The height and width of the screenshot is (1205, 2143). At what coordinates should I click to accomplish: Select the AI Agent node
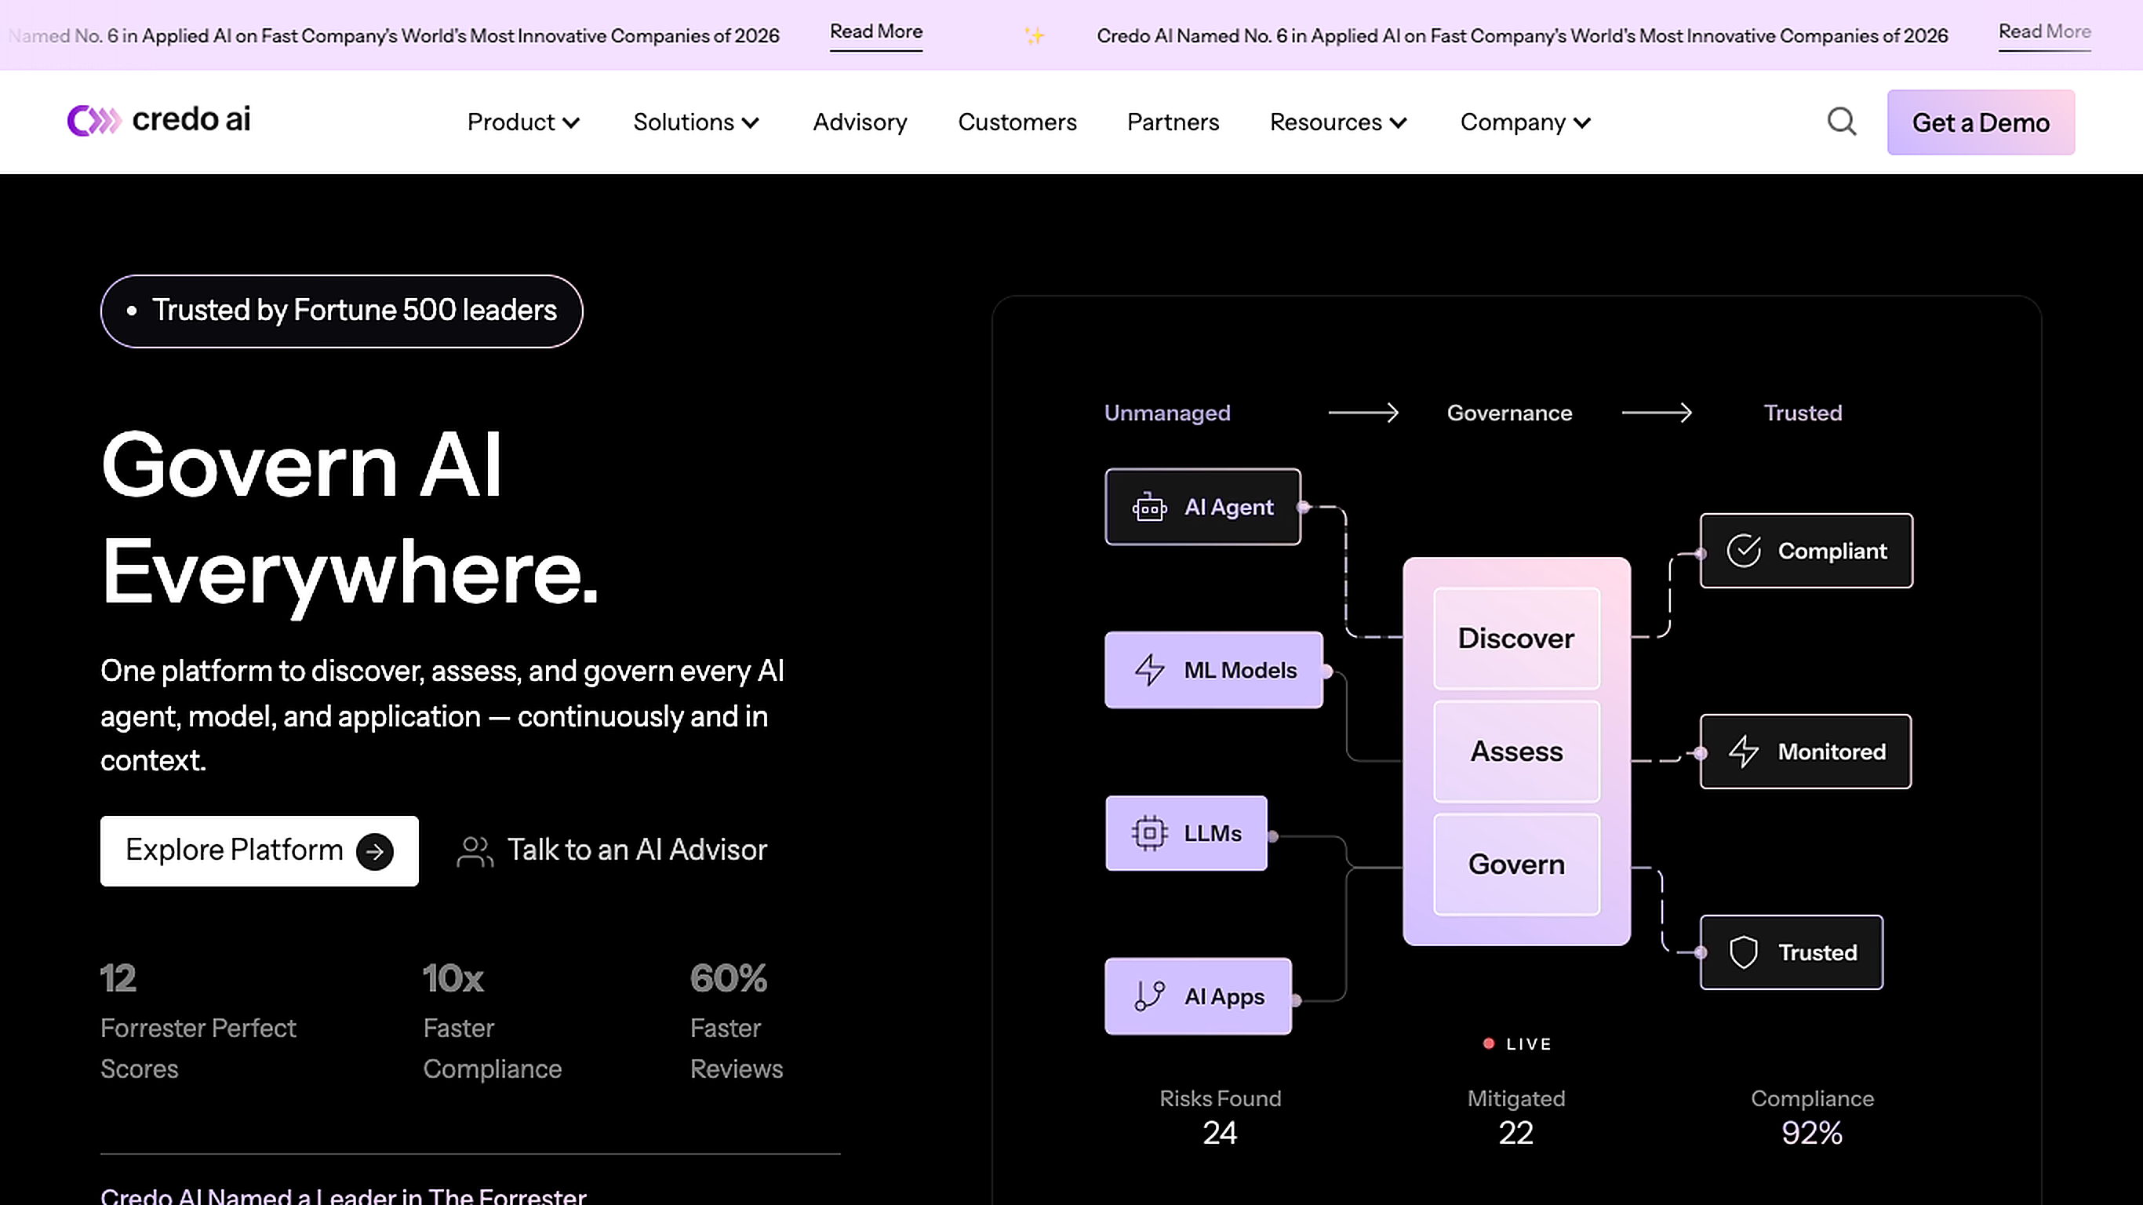[x=1203, y=507]
